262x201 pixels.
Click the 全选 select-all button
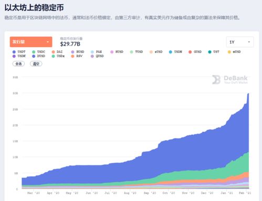pyautogui.click(x=18, y=64)
